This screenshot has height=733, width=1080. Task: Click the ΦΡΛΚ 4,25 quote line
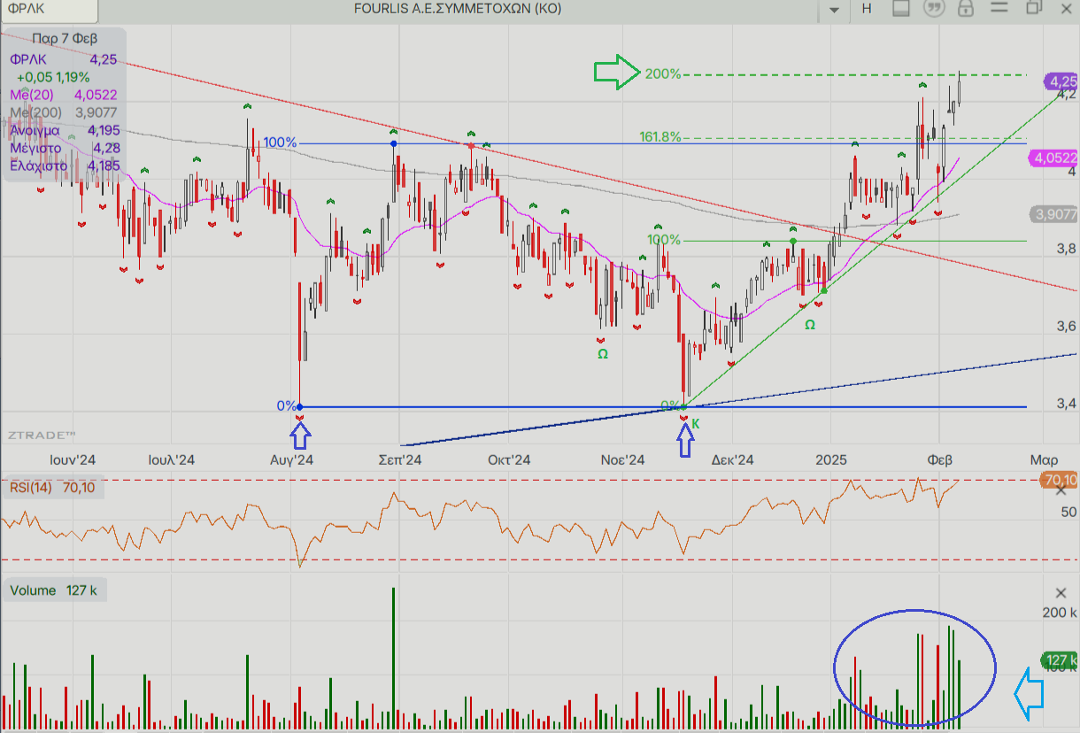(64, 59)
